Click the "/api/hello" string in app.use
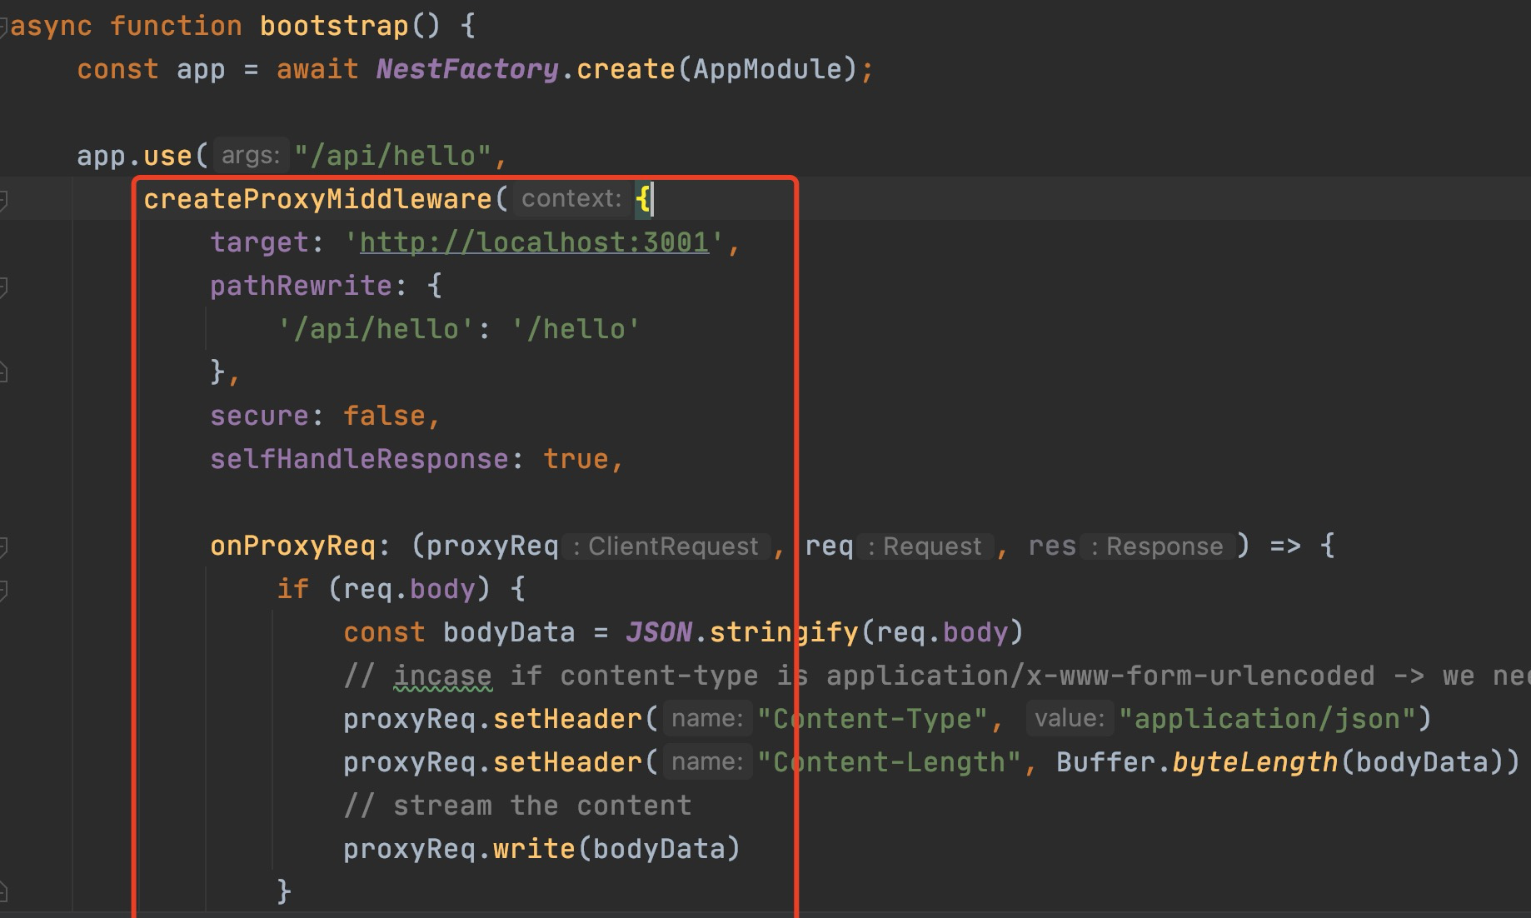The width and height of the screenshot is (1531, 918). point(392,156)
